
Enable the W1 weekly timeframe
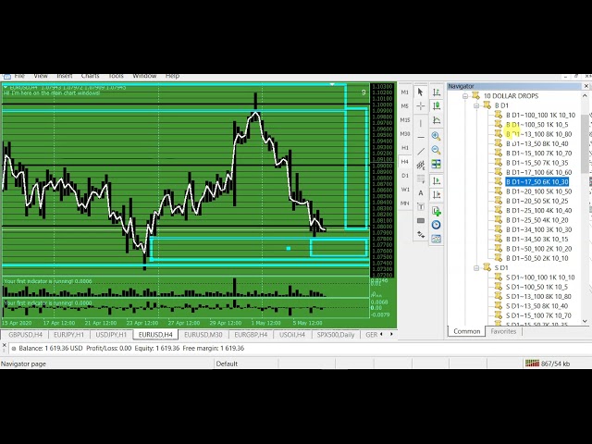[x=405, y=189]
